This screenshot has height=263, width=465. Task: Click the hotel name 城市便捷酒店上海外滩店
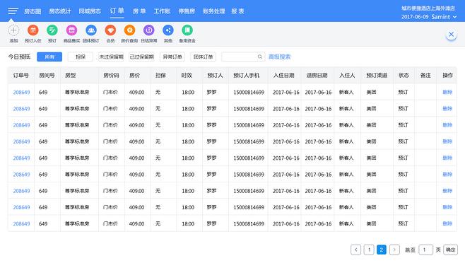428,8
